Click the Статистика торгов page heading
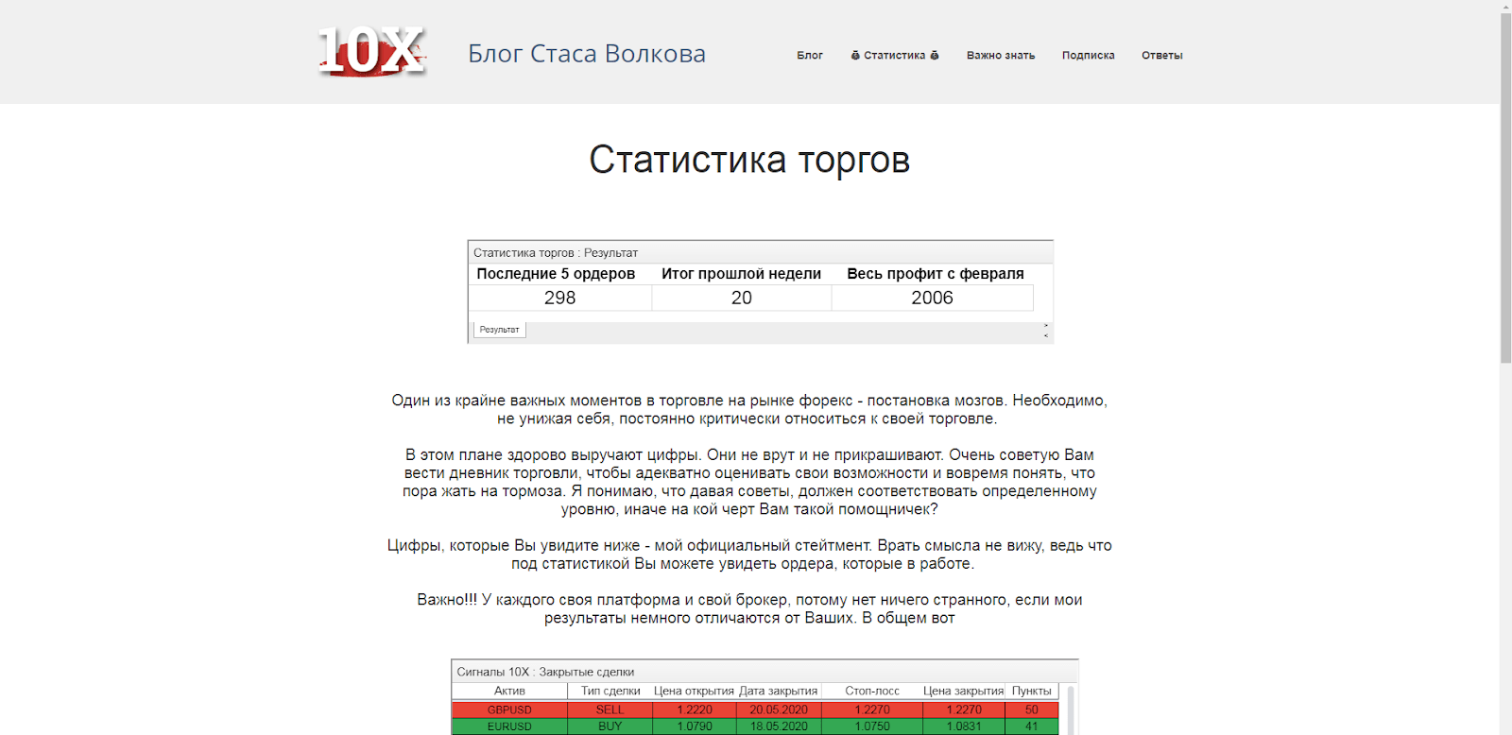This screenshot has width=1512, height=735. 749,160
